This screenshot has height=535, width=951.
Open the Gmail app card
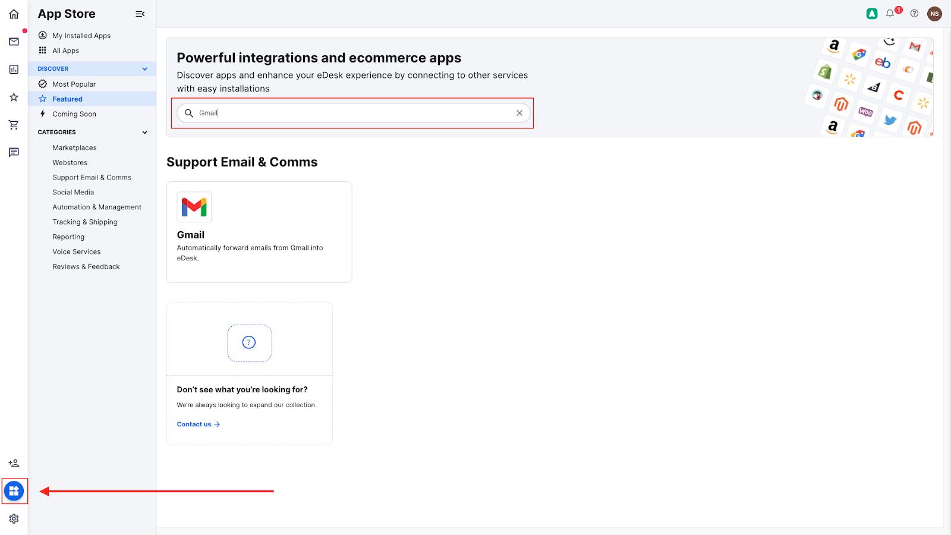[259, 232]
